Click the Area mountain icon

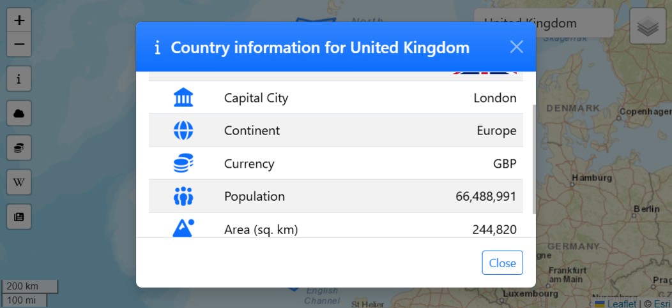pyautogui.click(x=183, y=228)
